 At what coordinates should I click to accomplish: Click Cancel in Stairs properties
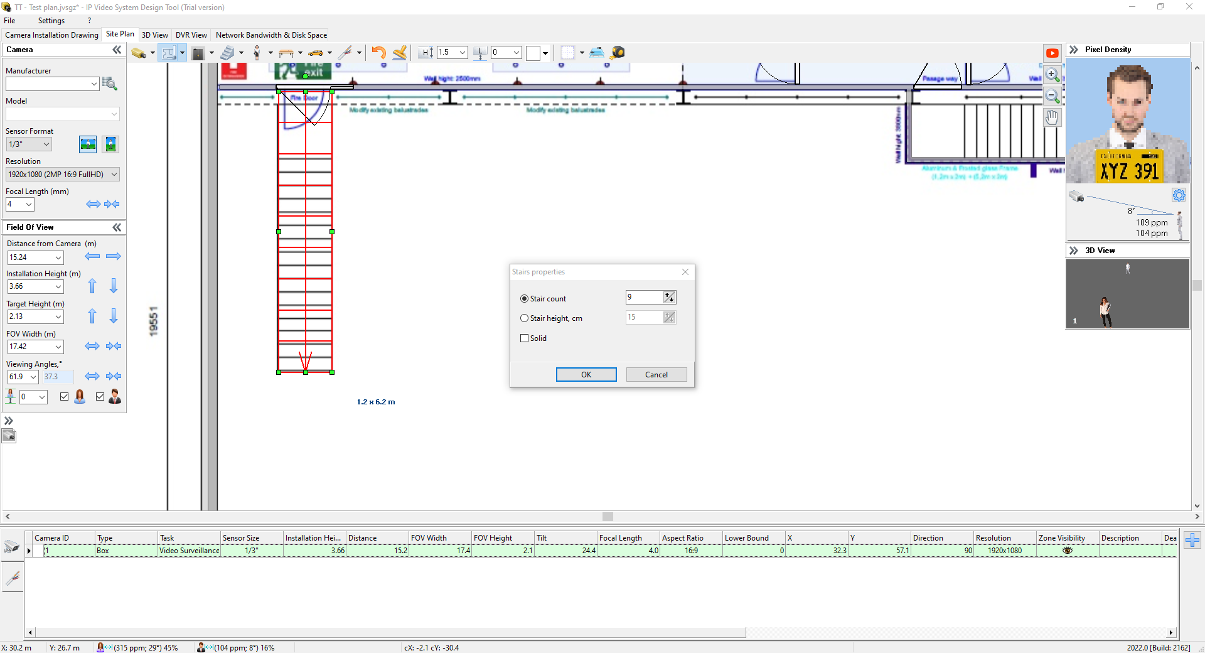point(656,375)
